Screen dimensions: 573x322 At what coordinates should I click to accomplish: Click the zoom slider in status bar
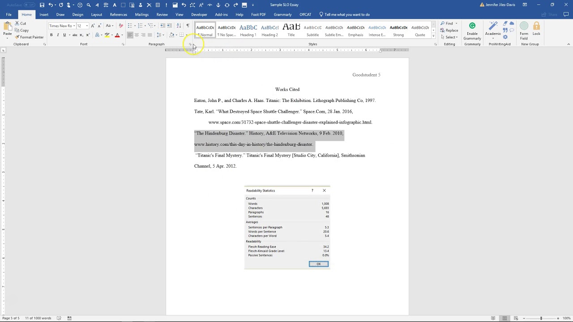[541, 318]
